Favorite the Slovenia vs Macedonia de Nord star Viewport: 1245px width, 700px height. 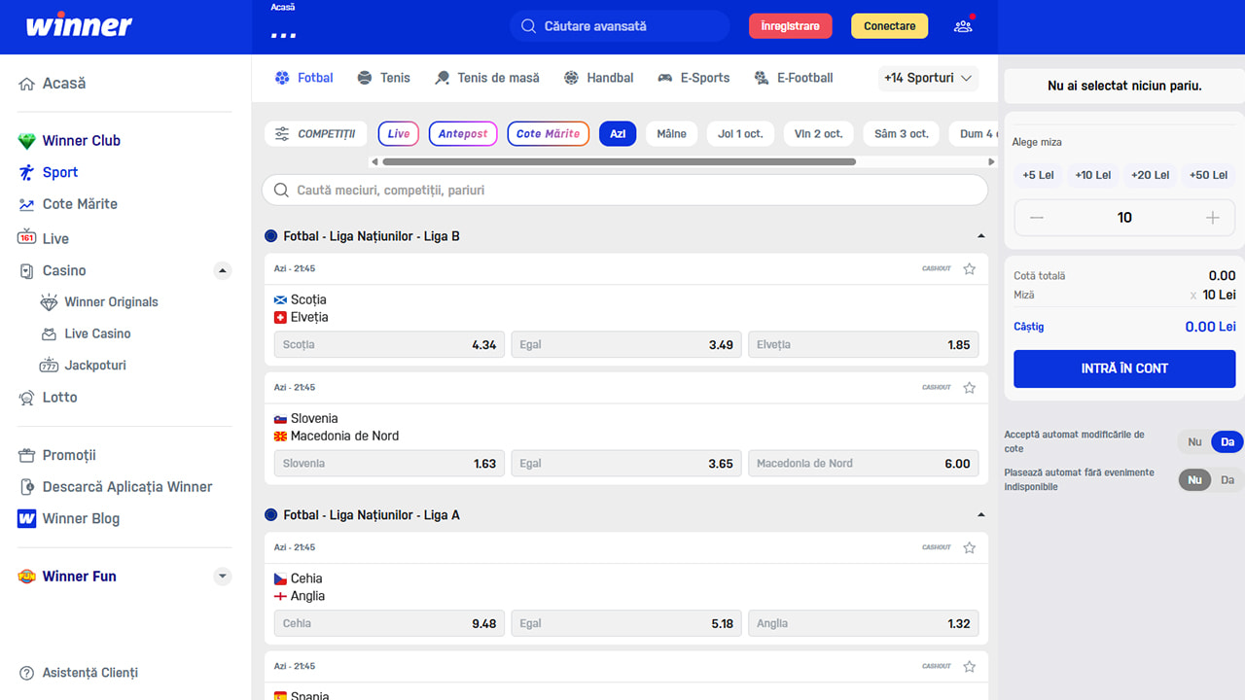[x=969, y=388]
